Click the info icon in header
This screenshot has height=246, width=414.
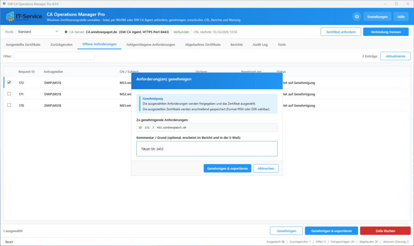pos(357,17)
